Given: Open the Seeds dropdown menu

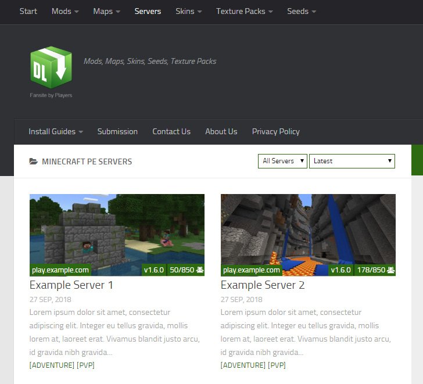Looking at the screenshot, I should coord(302,11).
